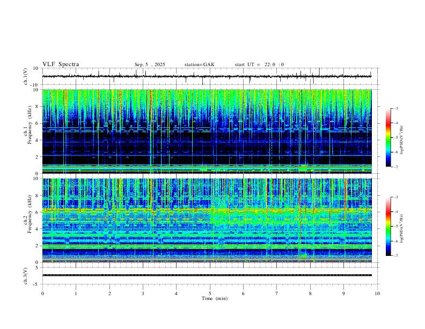
Task: Click the "6" kHz tick on ch.2 spectrogram axis
Action: [38, 212]
